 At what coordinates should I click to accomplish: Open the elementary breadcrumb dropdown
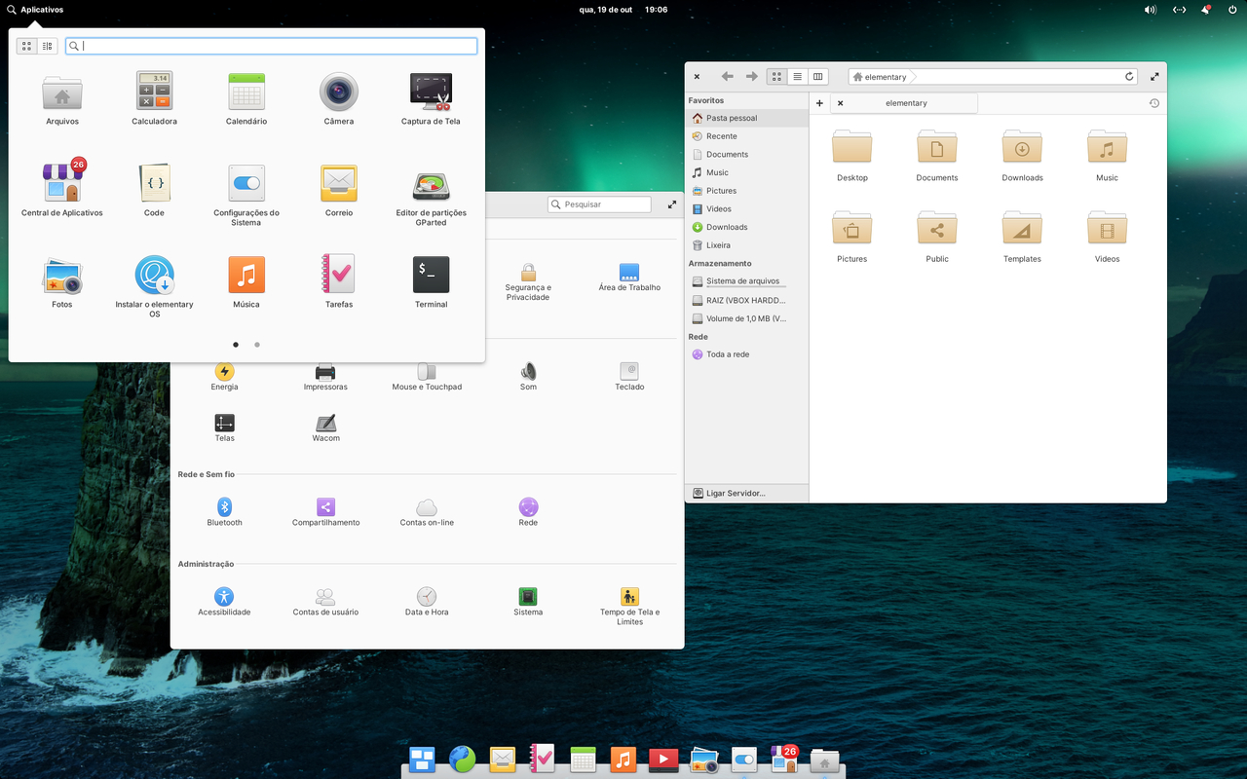pos(882,76)
